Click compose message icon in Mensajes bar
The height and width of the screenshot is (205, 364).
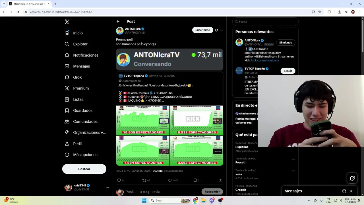[x=344, y=191]
